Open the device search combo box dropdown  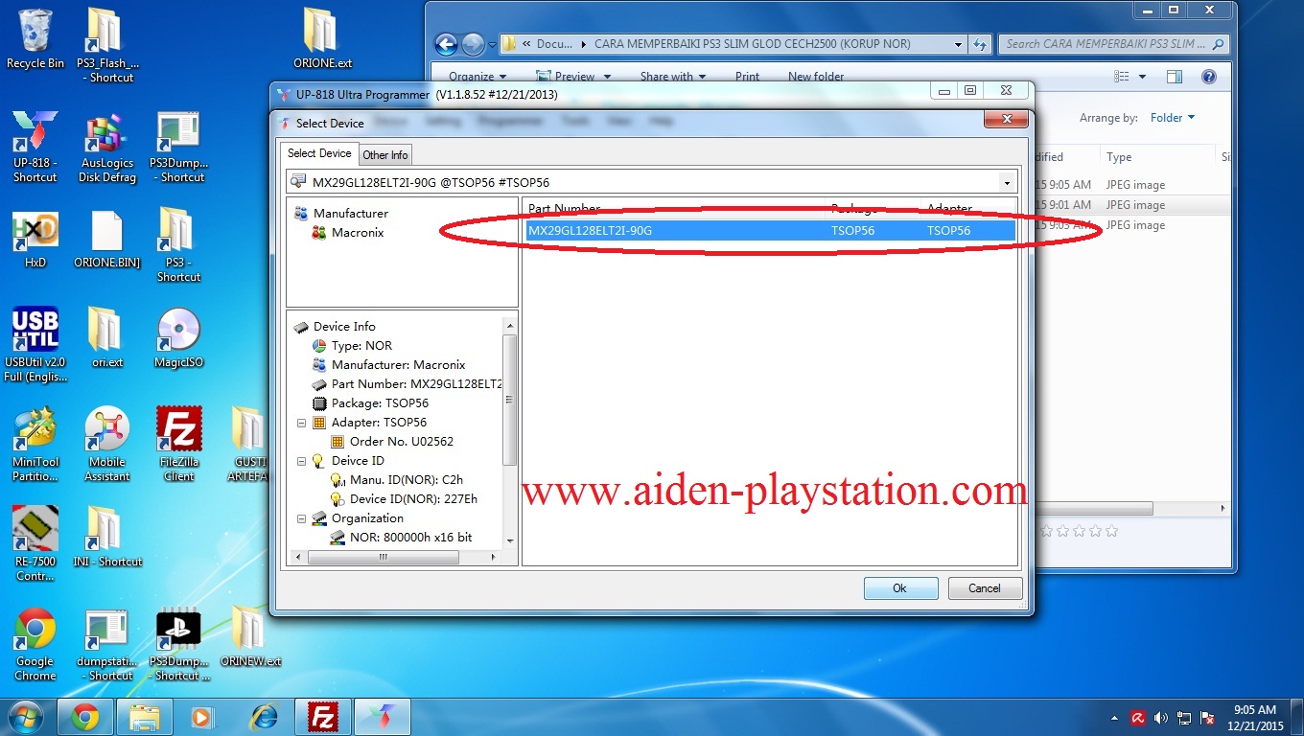(1007, 182)
